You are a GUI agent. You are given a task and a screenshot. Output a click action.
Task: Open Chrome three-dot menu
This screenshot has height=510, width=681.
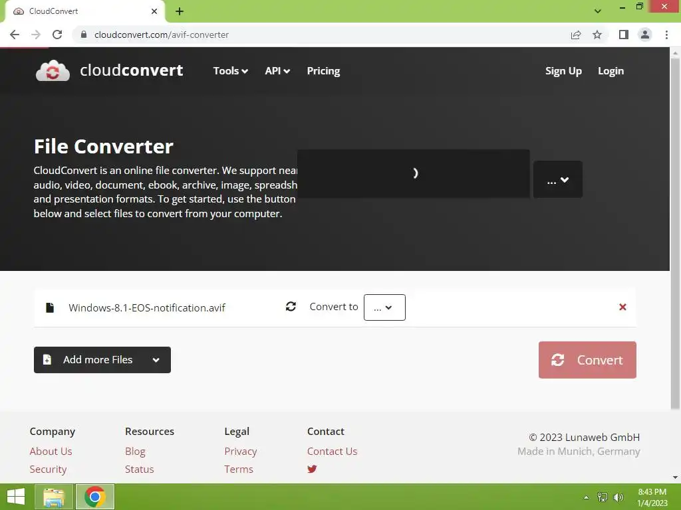pyautogui.click(x=666, y=35)
